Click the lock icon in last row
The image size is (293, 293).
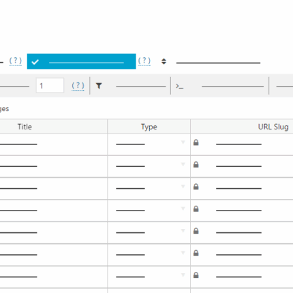point(196,275)
